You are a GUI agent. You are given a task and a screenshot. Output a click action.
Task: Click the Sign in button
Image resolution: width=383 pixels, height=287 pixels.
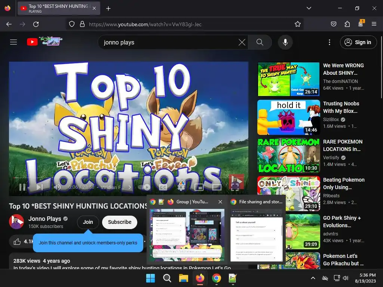[358, 42]
